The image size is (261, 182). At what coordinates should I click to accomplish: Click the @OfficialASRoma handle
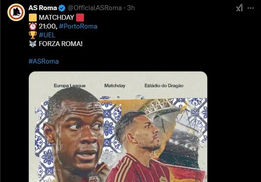click(95, 8)
